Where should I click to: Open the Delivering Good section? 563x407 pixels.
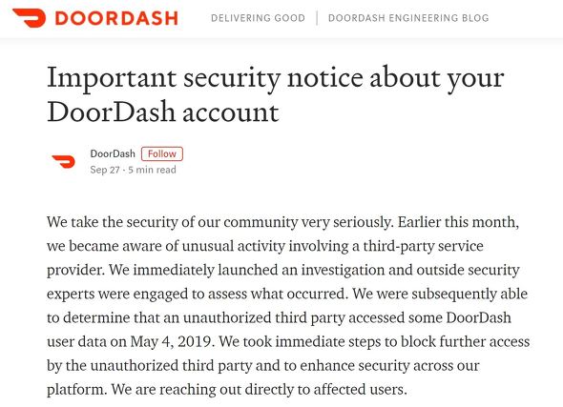258,18
